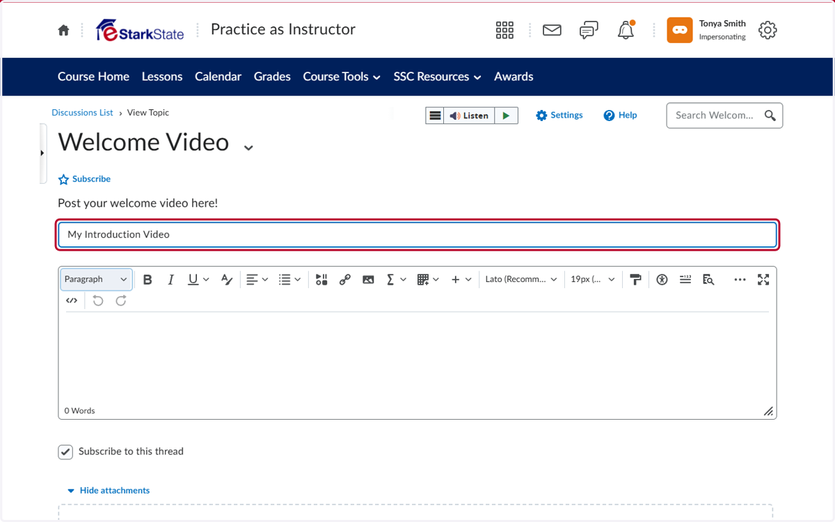Apply left text alignment

[x=252, y=279]
